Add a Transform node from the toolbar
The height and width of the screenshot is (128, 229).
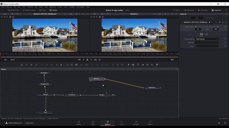tap(86, 65)
